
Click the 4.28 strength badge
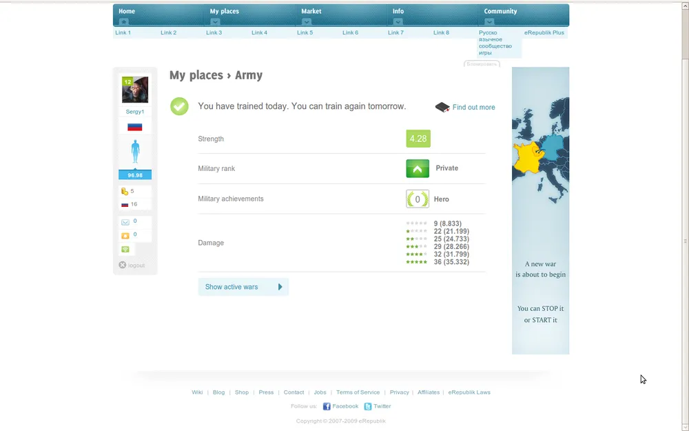418,139
